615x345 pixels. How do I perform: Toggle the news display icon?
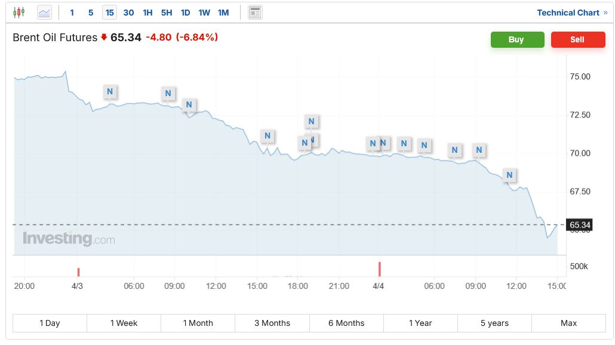pos(255,12)
